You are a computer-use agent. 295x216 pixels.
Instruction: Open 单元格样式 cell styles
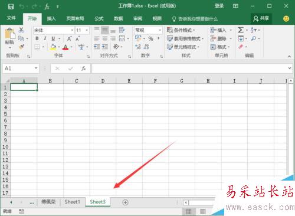[183, 47]
